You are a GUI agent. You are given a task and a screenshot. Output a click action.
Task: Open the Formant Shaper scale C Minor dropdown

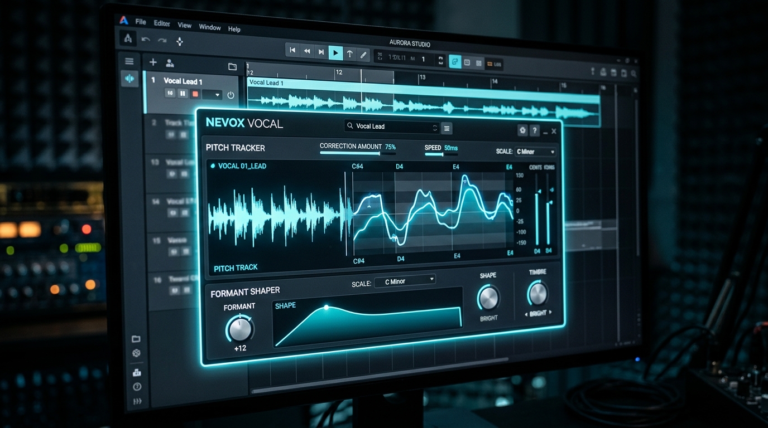pos(405,281)
